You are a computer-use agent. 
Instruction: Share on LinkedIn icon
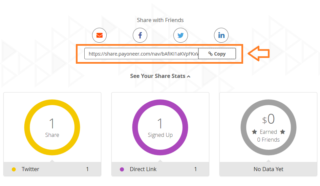point(221,35)
